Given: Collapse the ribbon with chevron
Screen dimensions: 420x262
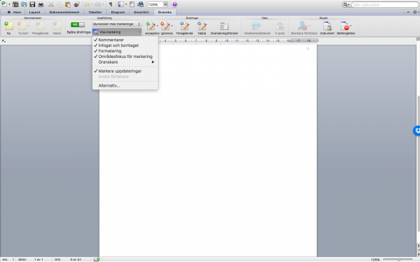Looking at the screenshot, I should (x=408, y=13).
